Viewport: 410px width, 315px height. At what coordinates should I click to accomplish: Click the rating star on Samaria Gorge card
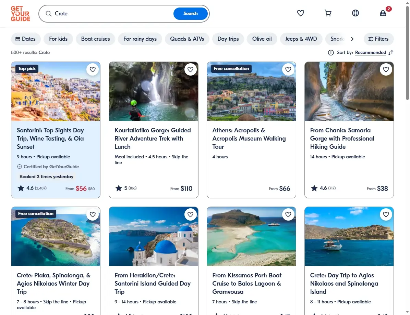[314, 188]
